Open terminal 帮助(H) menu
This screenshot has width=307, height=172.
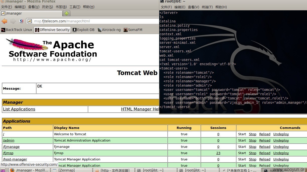click(221, 7)
